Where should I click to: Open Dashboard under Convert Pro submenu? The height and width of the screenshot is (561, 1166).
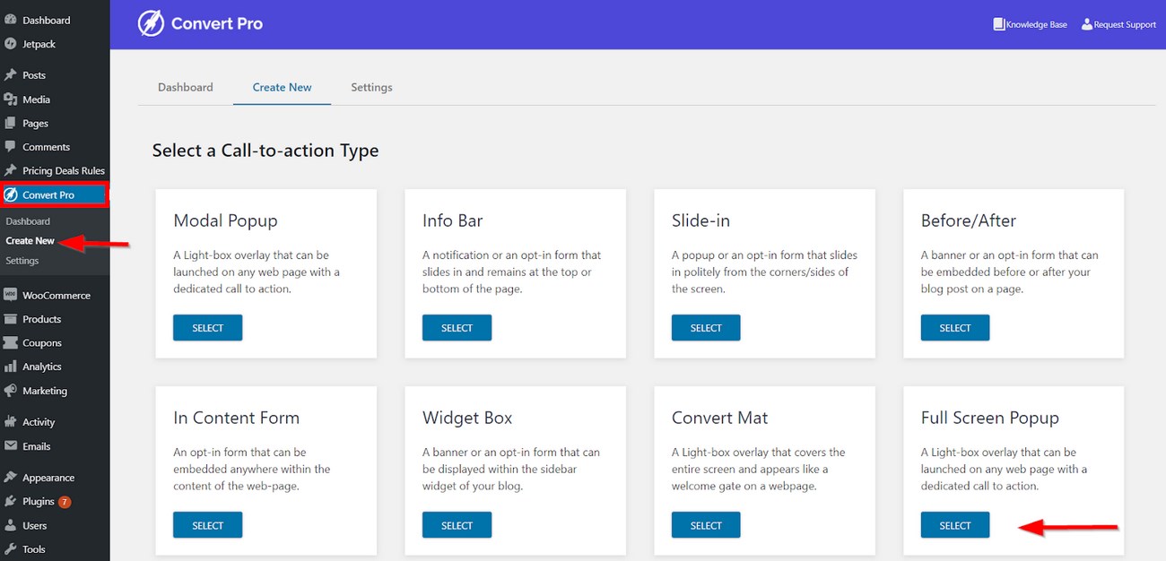(x=28, y=221)
